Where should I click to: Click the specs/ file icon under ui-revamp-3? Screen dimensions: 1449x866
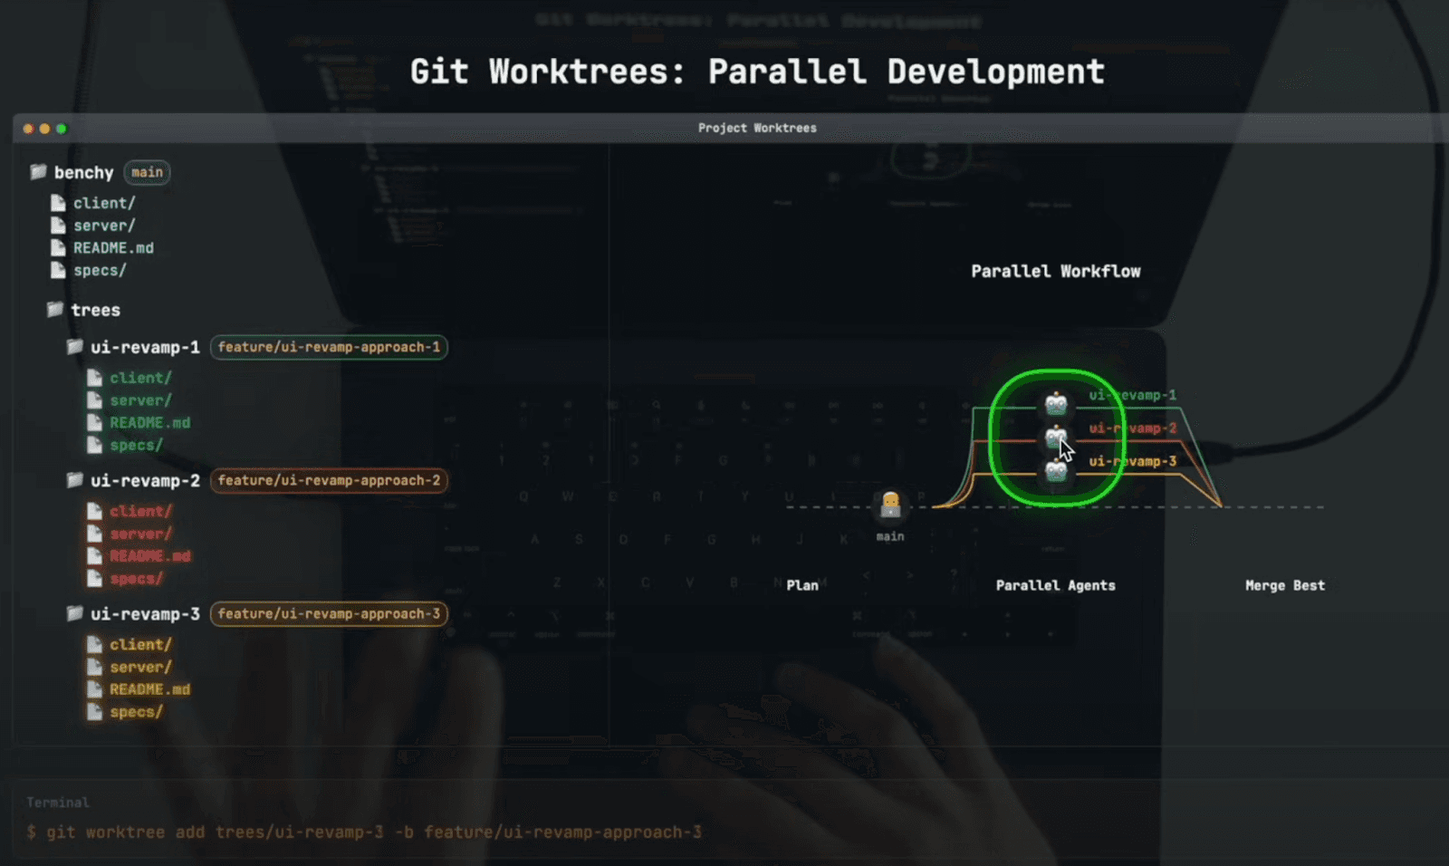point(94,712)
